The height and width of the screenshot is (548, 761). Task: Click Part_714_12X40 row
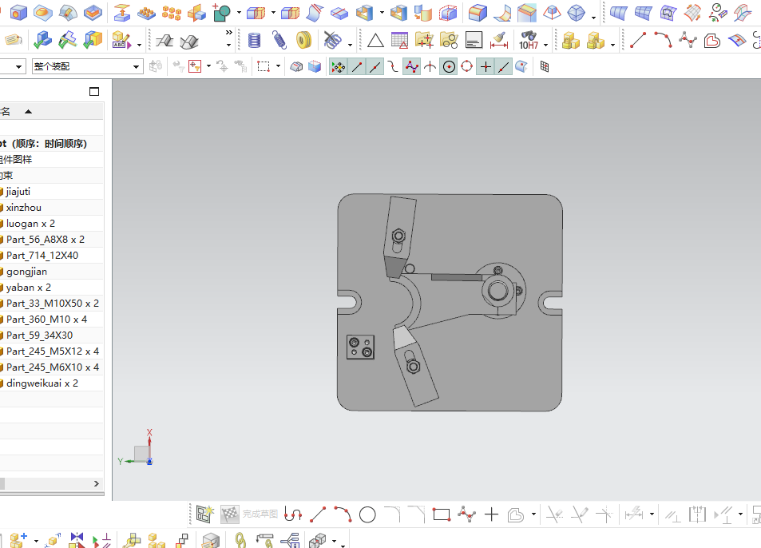pyautogui.click(x=42, y=256)
